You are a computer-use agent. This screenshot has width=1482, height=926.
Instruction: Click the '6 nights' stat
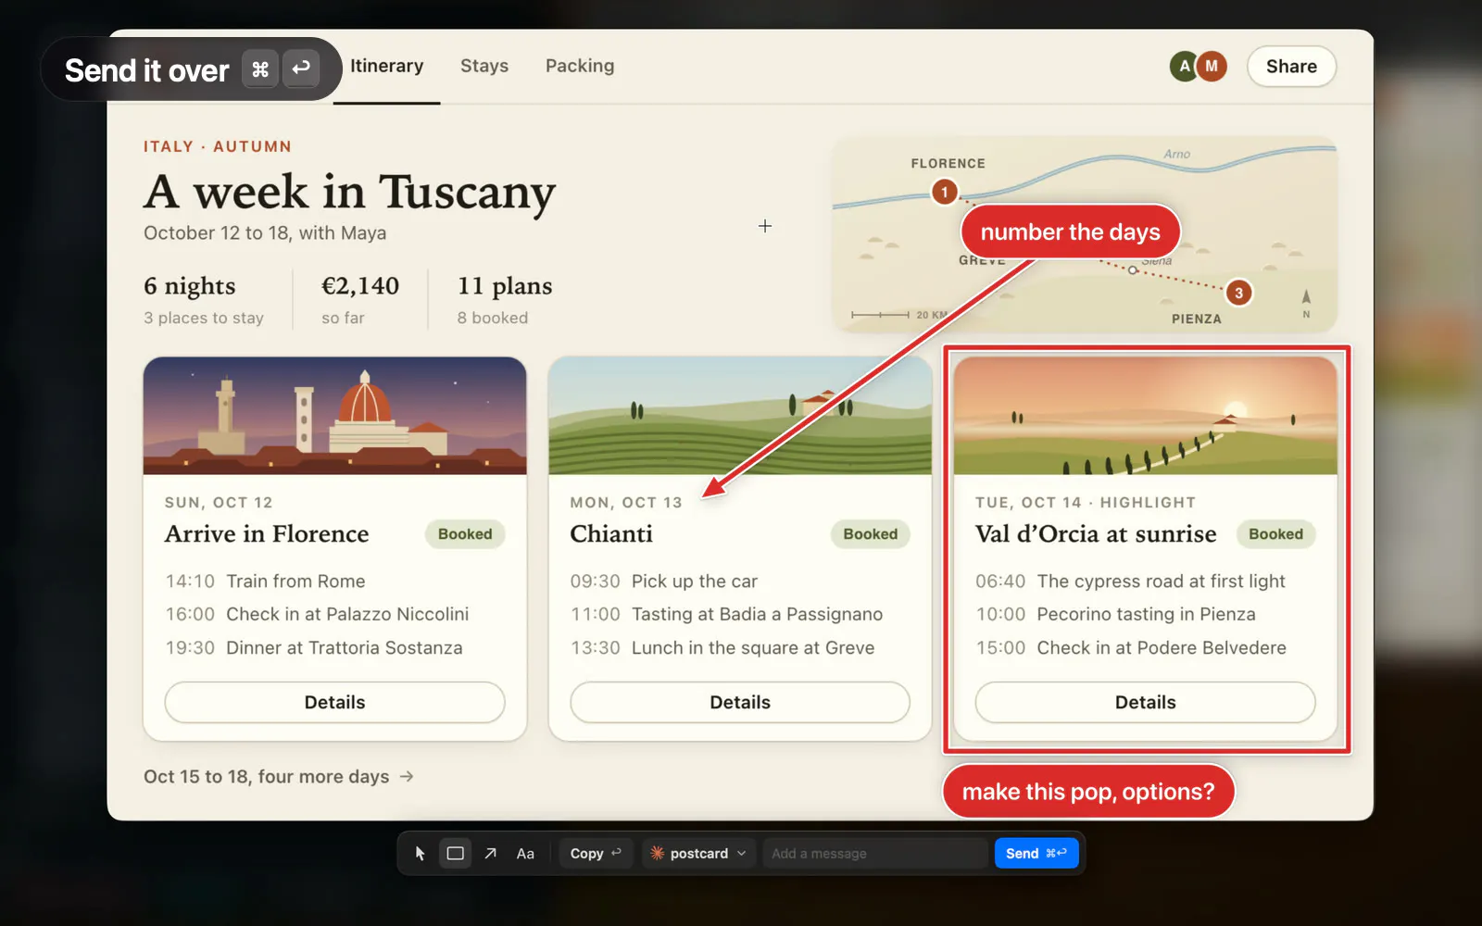[204, 299]
